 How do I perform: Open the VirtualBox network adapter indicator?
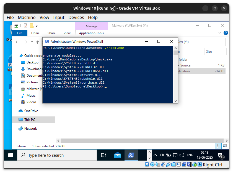click(x=163, y=164)
